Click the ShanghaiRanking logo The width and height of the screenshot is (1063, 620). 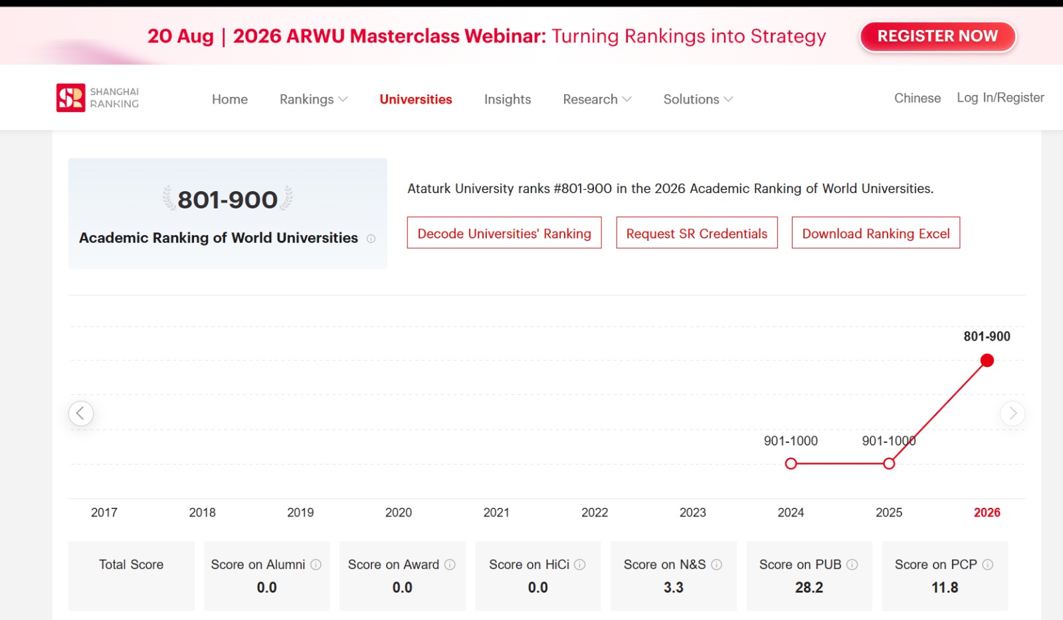point(98,98)
